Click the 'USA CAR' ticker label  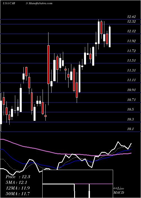coord(9,3)
